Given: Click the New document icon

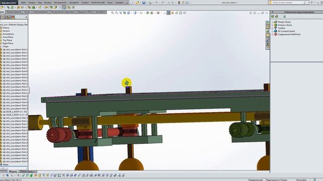Looking at the screenshot, I should click(x=131, y=3).
